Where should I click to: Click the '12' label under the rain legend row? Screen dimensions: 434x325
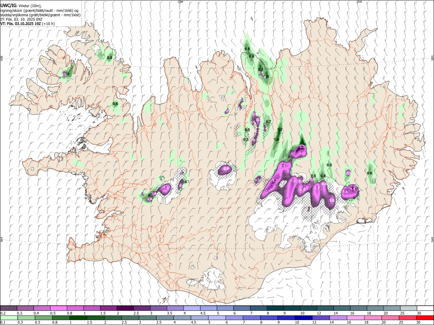[x=314, y=322]
